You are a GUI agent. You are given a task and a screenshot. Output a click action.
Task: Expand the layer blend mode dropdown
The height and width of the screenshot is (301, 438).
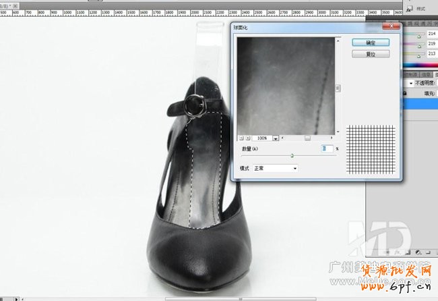coord(410,82)
